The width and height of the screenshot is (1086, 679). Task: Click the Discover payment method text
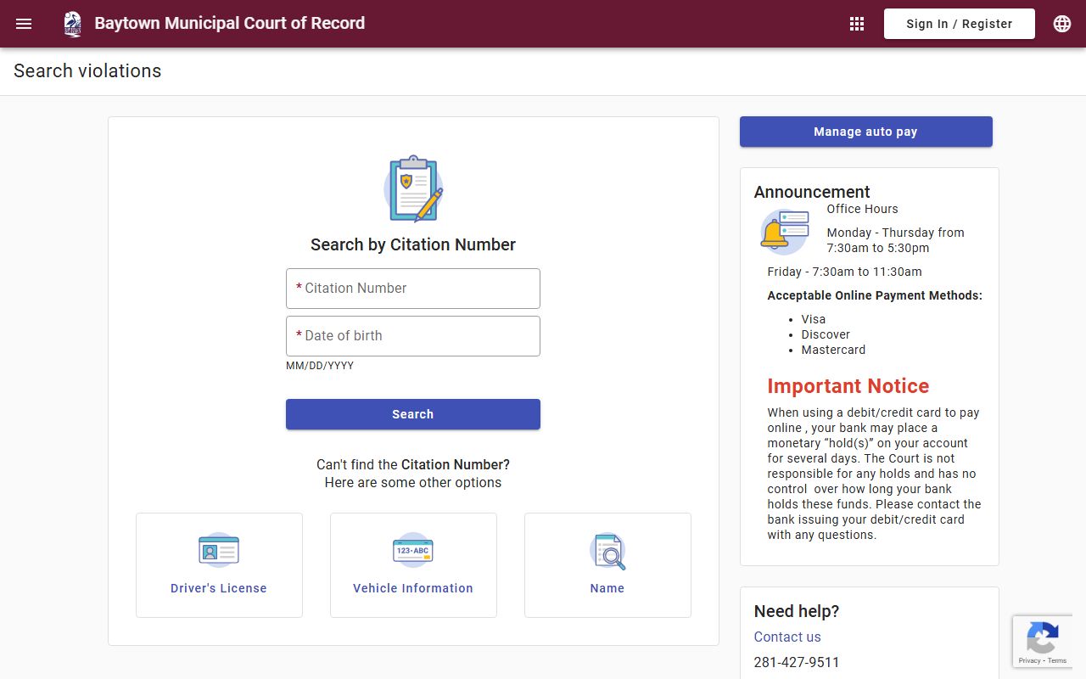point(826,334)
